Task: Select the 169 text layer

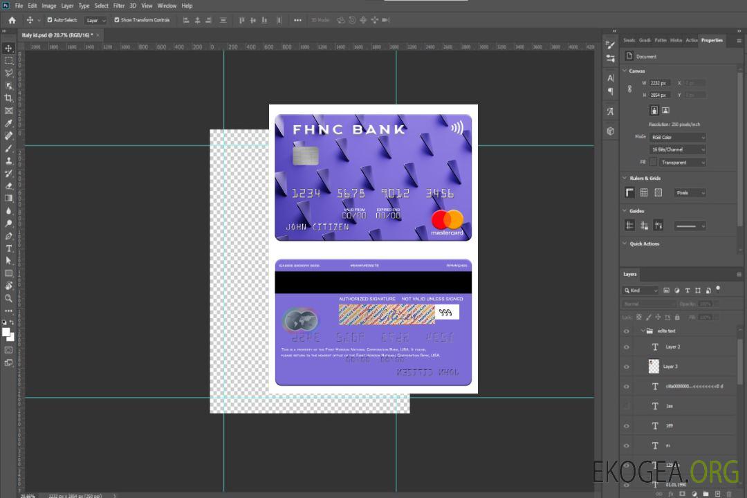Action: [669, 426]
